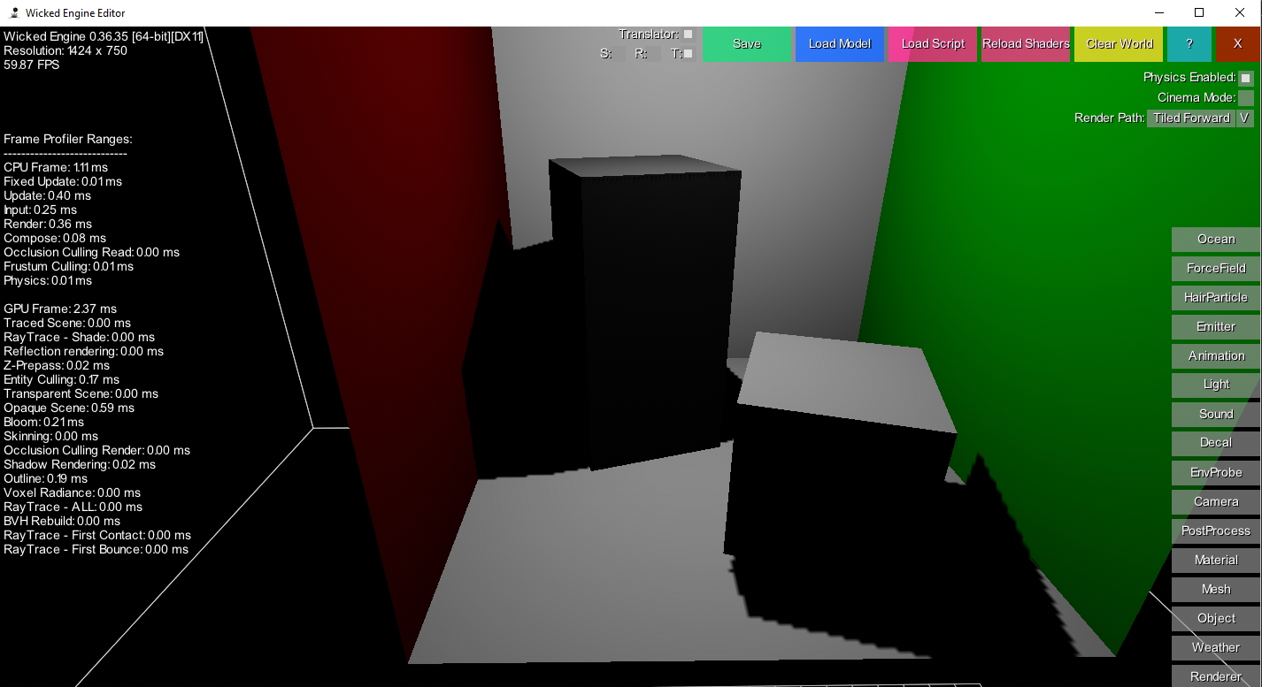Click the Wicked Engine title bar icon
This screenshot has width=1262, height=687.
13,13
